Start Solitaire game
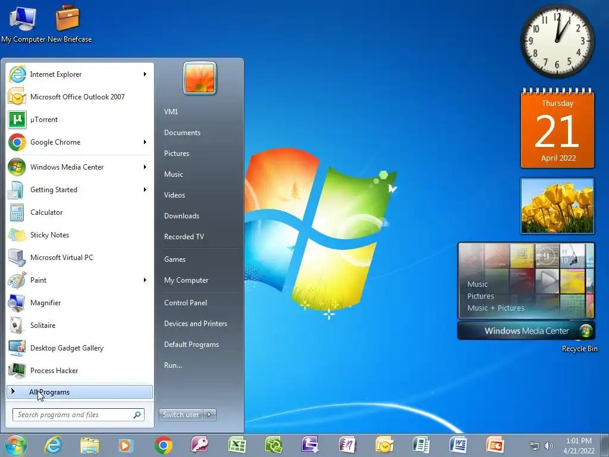The height and width of the screenshot is (457, 609). [80, 325]
